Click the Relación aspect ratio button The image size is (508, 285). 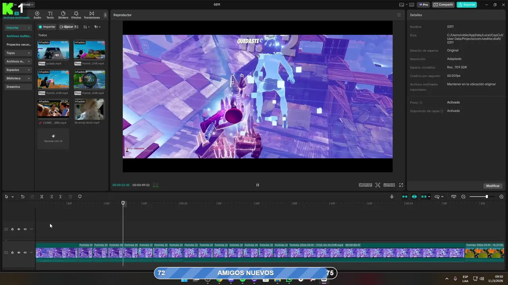(x=389, y=185)
